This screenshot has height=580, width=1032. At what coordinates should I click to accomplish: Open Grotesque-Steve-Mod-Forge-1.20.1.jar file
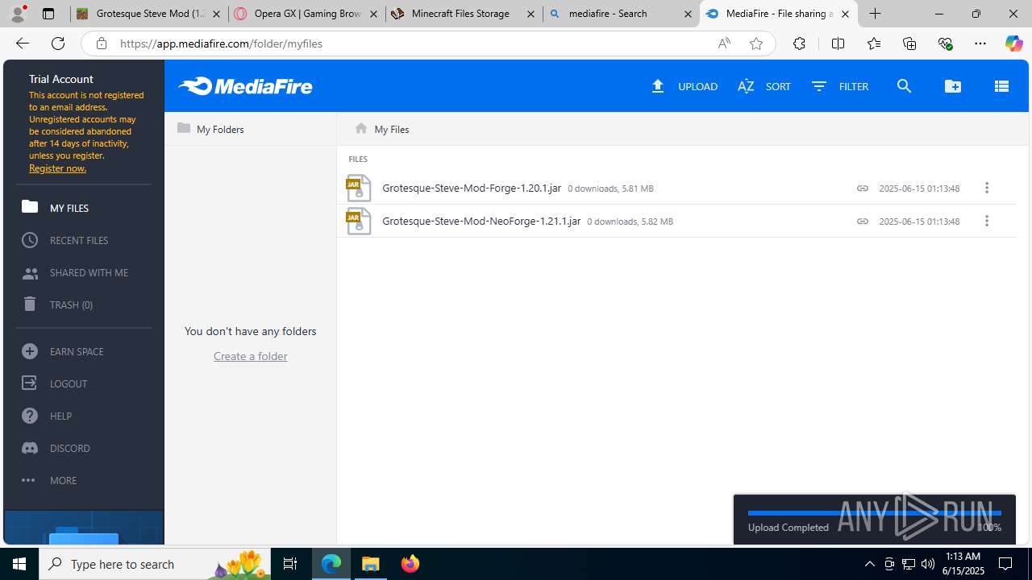pos(472,188)
